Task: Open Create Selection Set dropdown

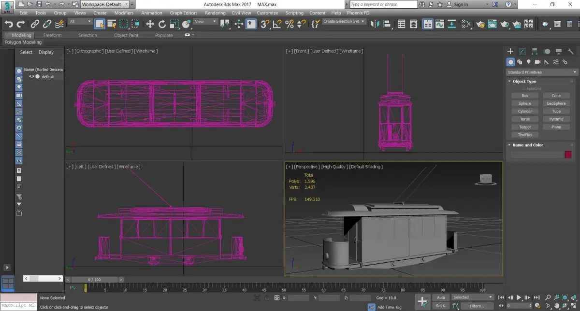Action: (x=344, y=22)
